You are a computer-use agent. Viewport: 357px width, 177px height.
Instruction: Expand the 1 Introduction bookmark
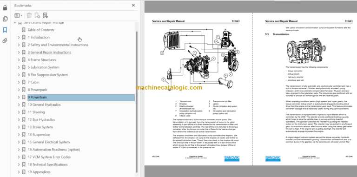tap(19, 37)
